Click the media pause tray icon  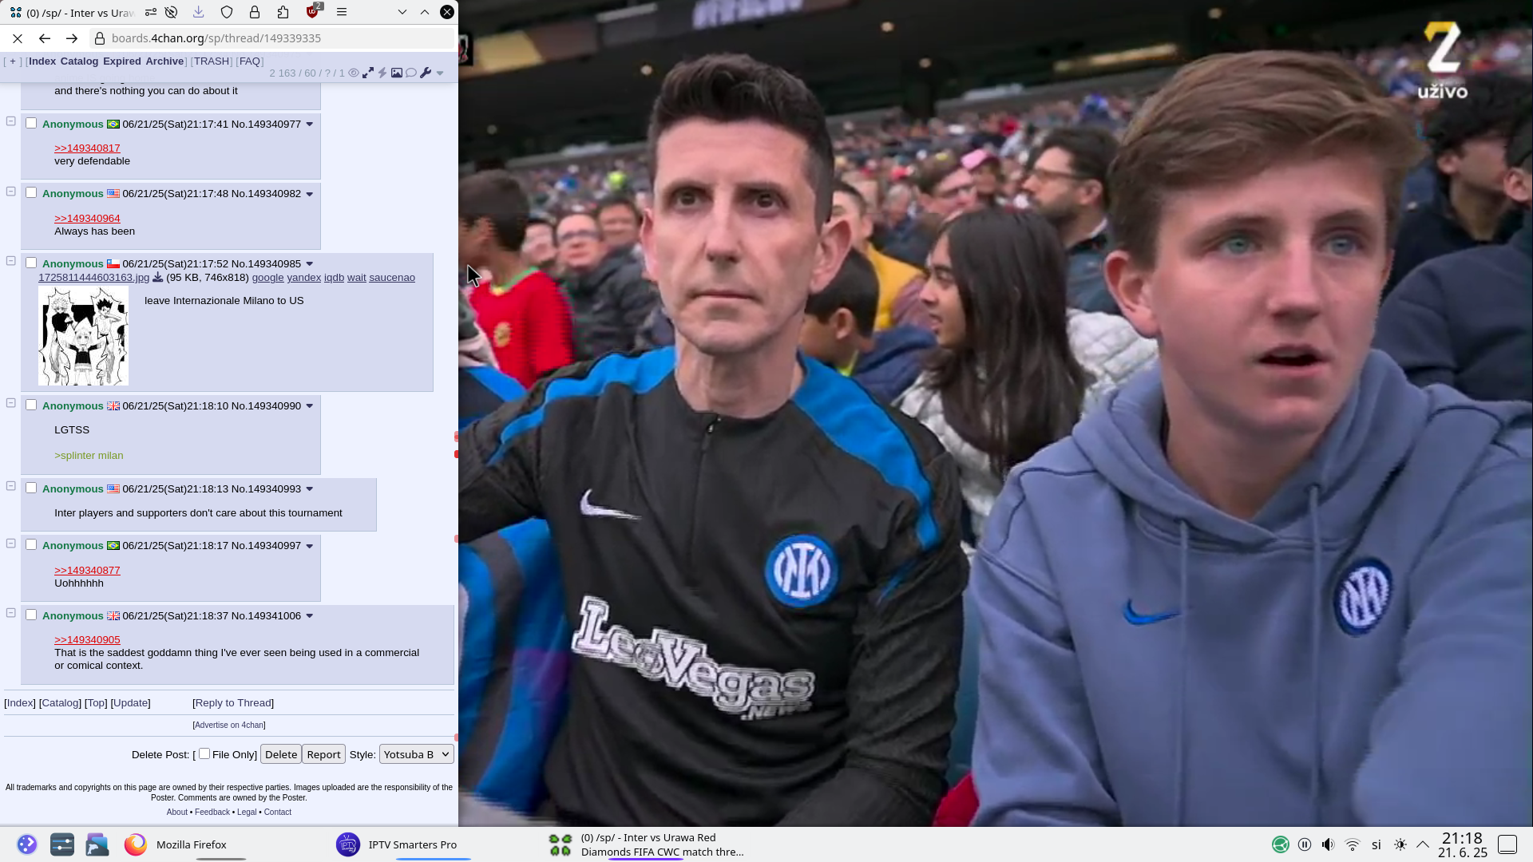click(x=1305, y=844)
